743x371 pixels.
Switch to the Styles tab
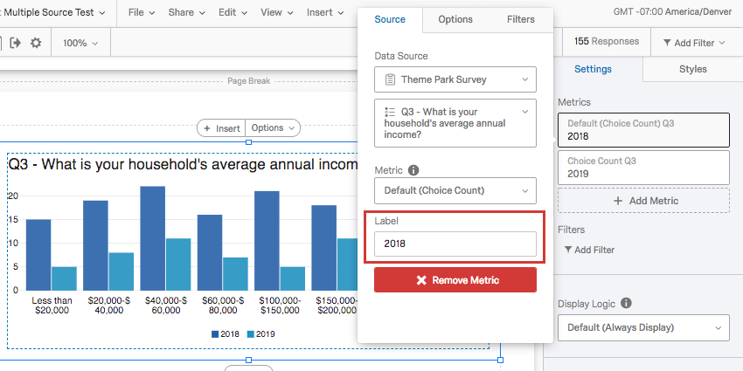(693, 69)
